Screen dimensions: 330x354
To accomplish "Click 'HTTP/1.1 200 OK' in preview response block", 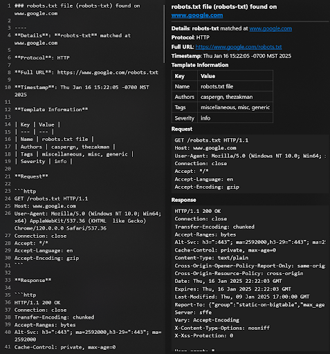I will 197,211.
